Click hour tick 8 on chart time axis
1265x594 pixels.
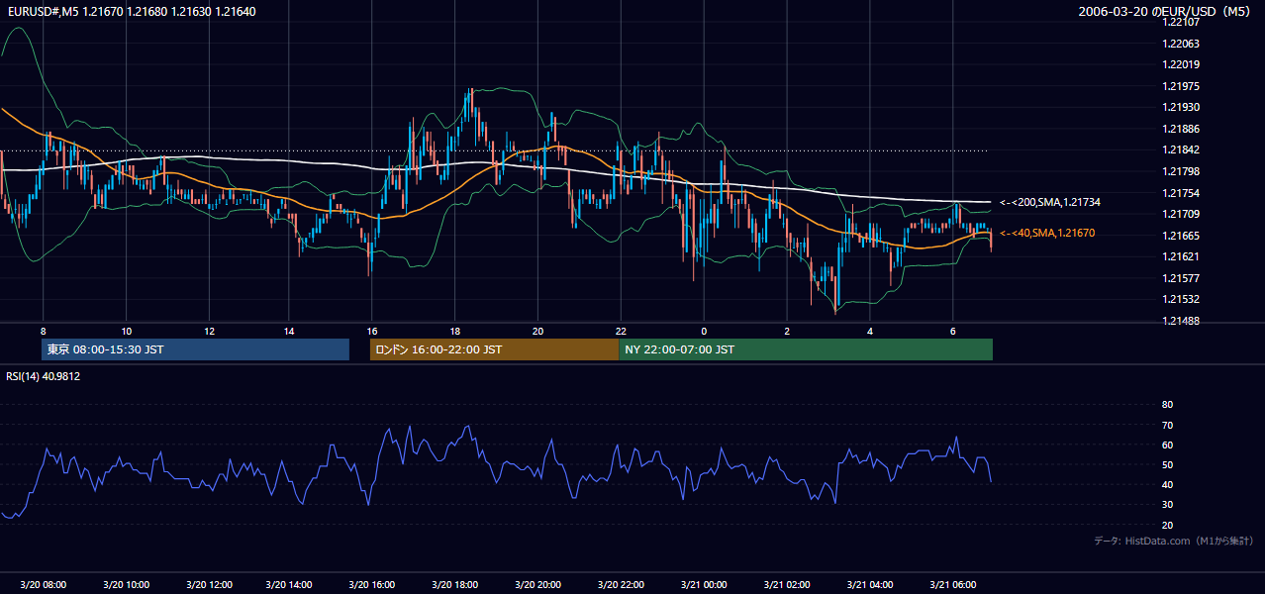pos(43,330)
